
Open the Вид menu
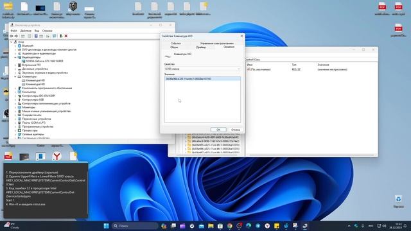(37, 31)
